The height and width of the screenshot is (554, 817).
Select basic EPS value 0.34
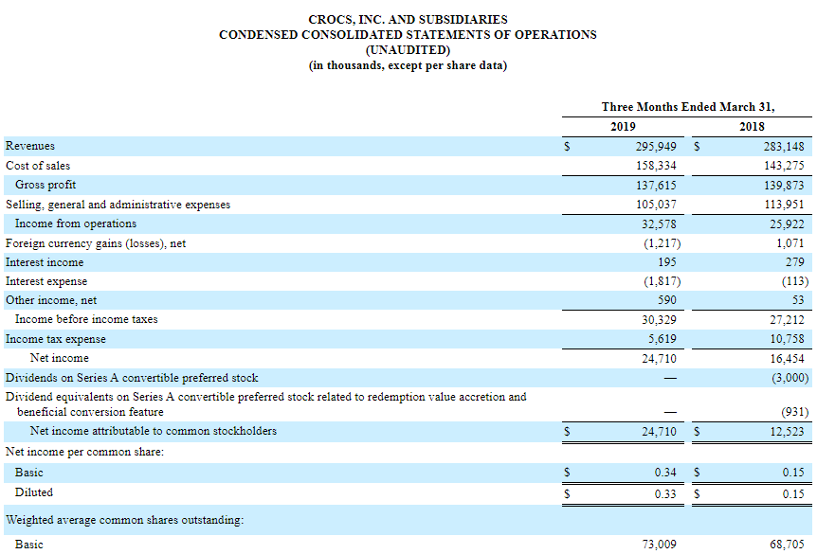point(664,473)
